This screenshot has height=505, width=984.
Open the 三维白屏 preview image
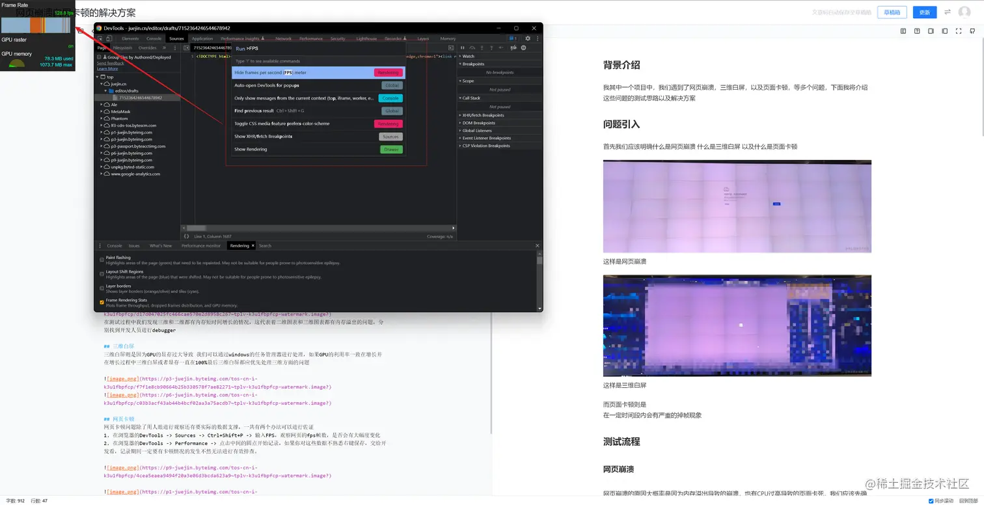pos(737,326)
